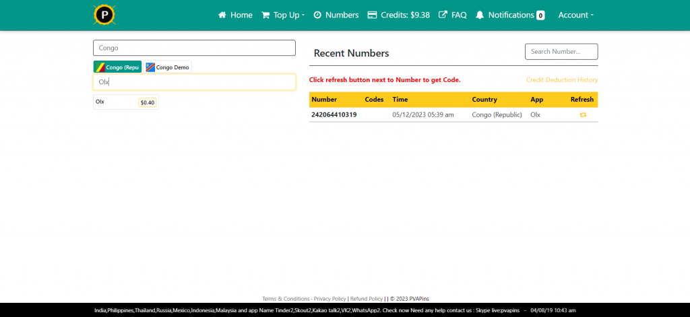Focus the app search field containing Olx

point(194,82)
